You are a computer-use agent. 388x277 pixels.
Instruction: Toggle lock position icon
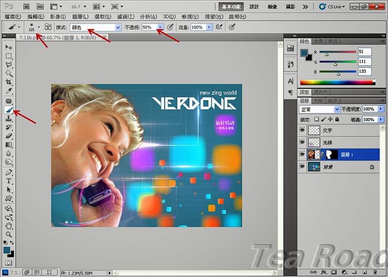click(x=330, y=119)
